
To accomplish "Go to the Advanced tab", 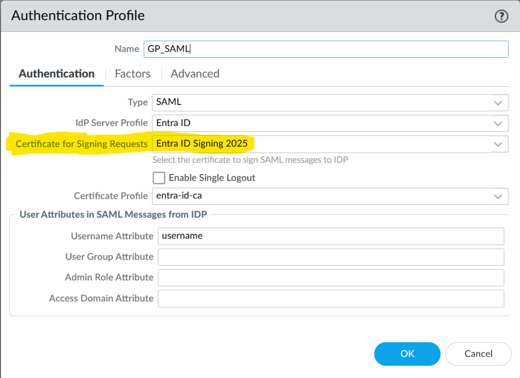I will [195, 74].
